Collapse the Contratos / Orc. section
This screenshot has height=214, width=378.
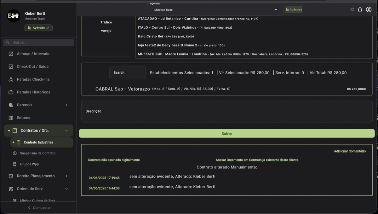click(66, 131)
